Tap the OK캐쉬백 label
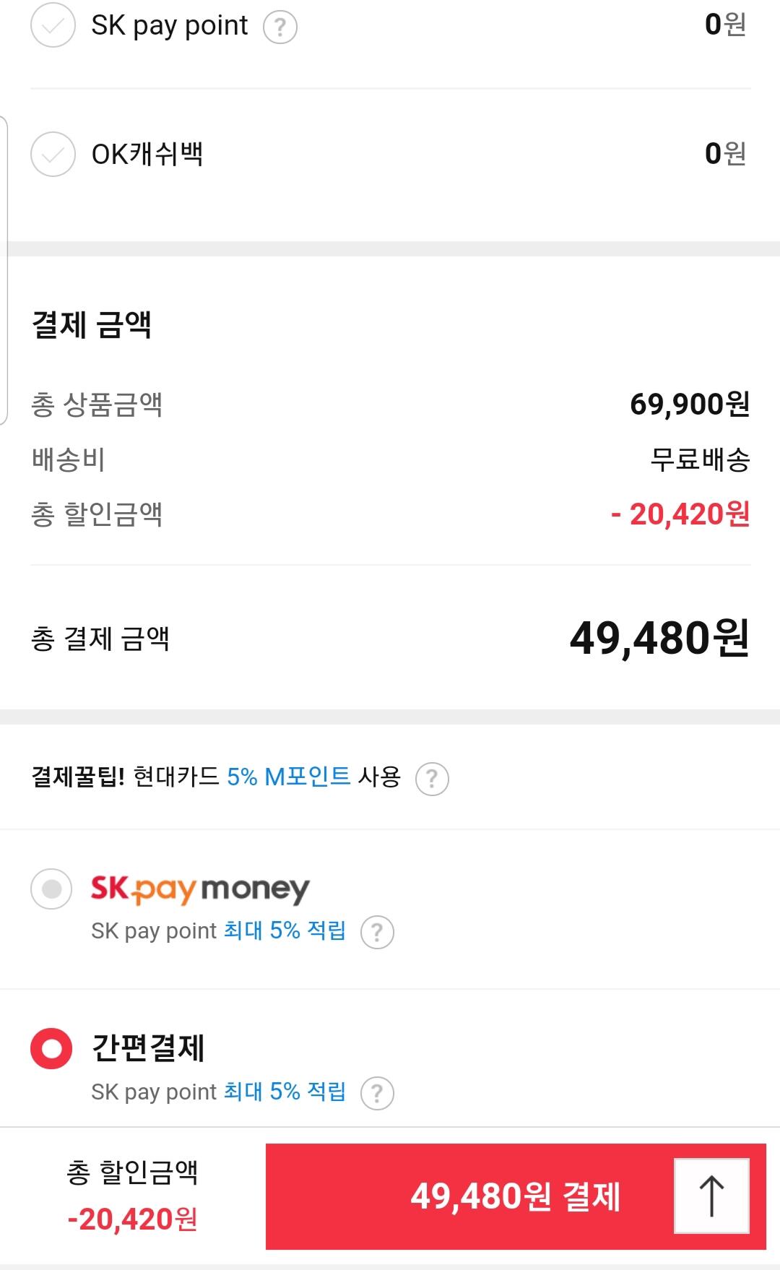780x1270 pixels. click(x=147, y=154)
